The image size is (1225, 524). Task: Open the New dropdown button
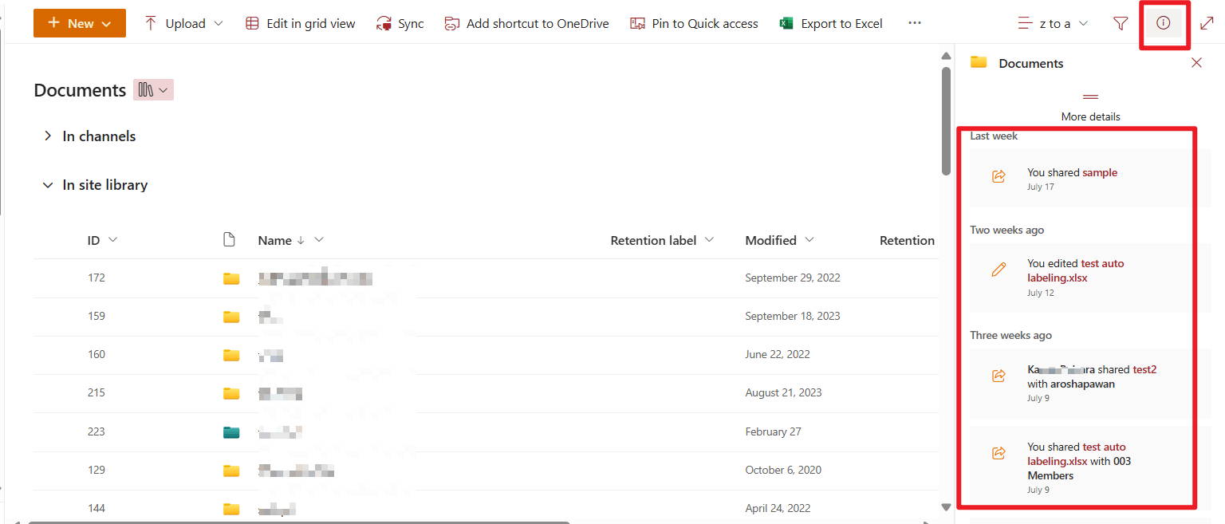click(x=80, y=23)
